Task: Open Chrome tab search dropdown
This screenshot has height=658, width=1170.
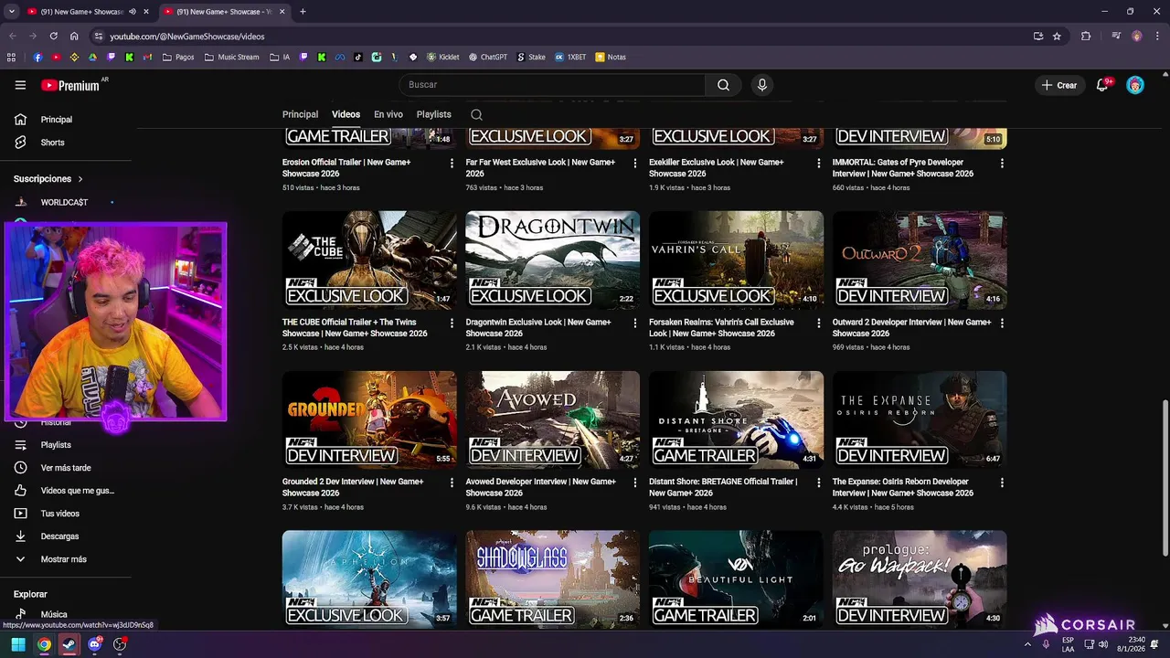Action: tap(11, 12)
